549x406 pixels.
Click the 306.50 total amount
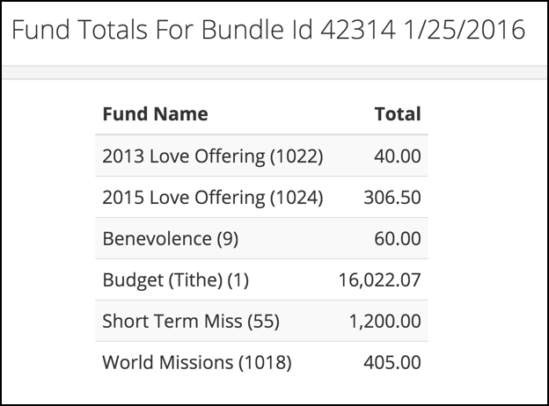click(392, 197)
